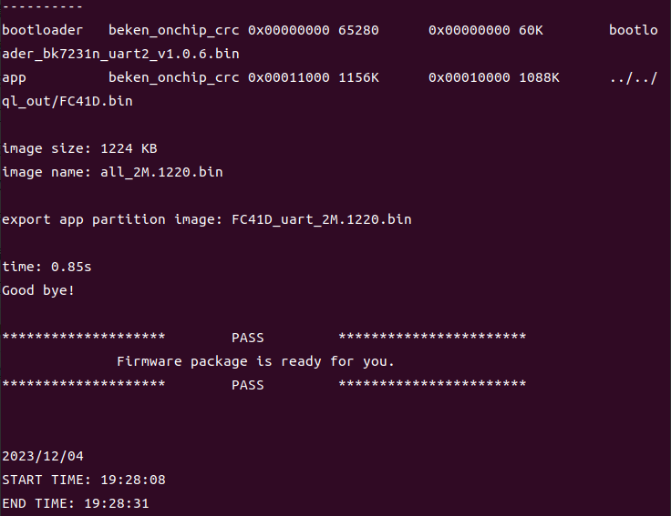The width and height of the screenshot is (671, 516).
Task: Click the ql_out/FC41D.bin path text
Action: (67, 101)
